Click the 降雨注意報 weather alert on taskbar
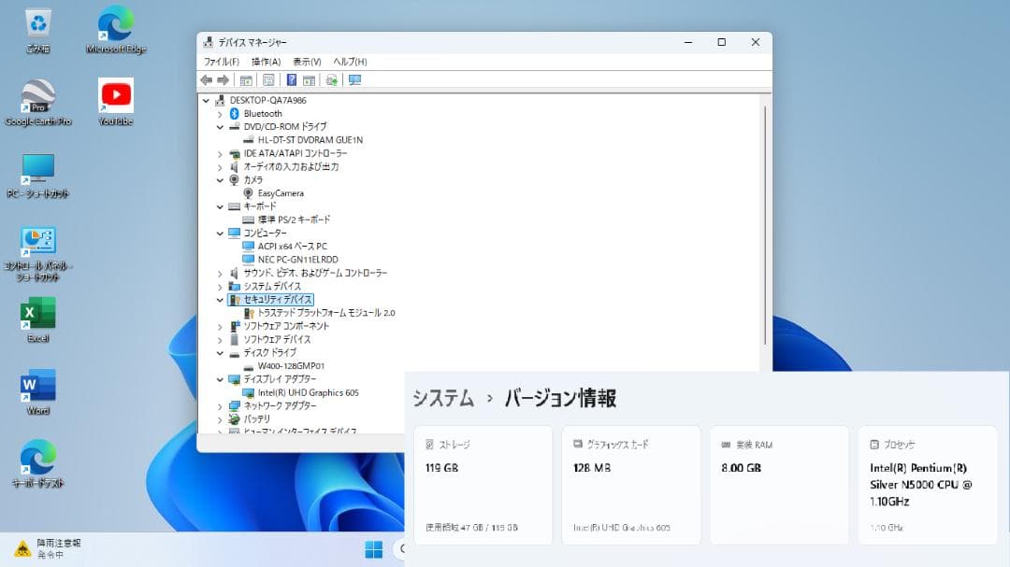This screenshot has width=1010, height=567. [x=42, y=549]
